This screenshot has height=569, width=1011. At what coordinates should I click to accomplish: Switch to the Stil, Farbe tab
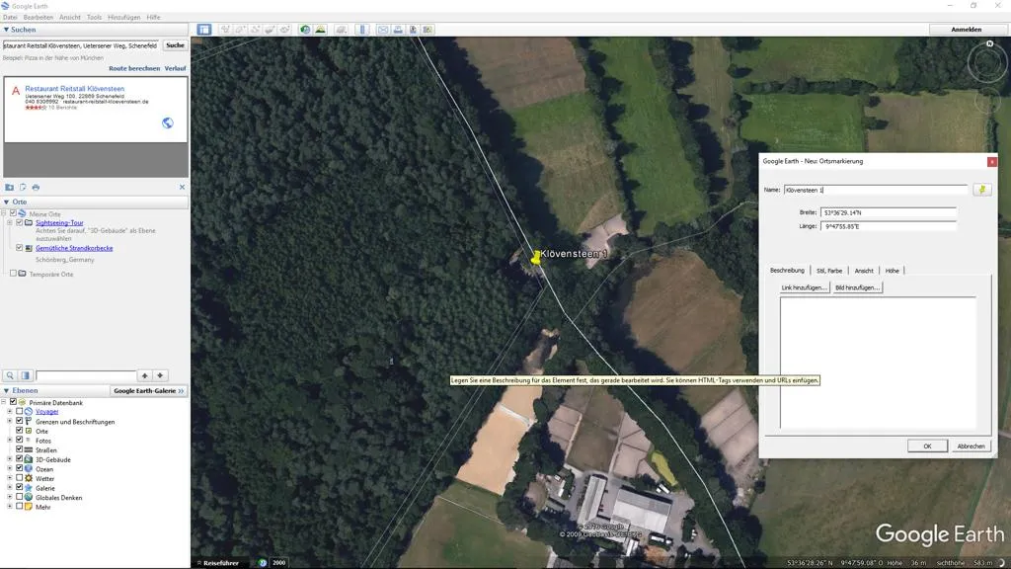click(x=829, y=271)
